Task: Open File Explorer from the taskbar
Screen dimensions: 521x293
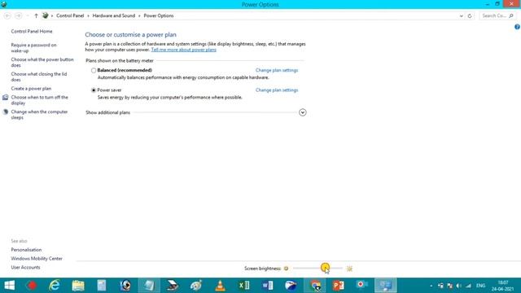Action: 78,286
